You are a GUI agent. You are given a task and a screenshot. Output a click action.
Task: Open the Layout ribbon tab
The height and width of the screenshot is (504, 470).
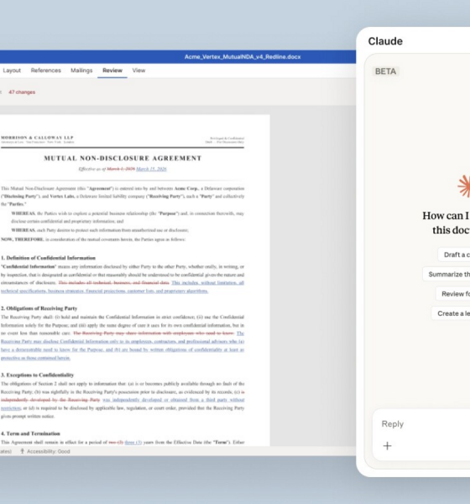click(x=12, y=71)
